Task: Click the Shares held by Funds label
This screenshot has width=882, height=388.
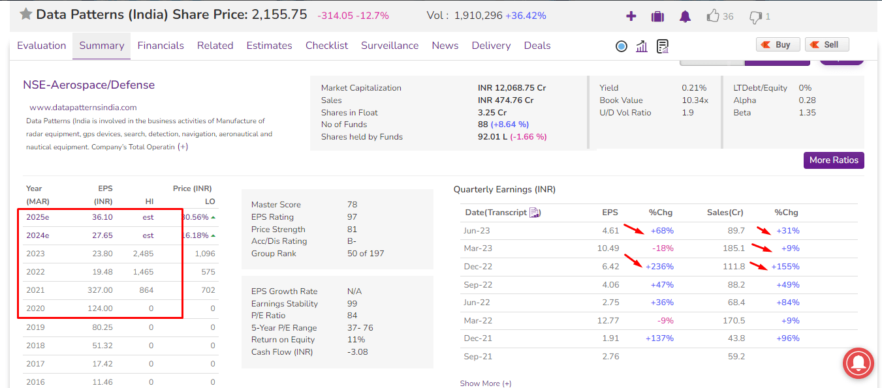Action: 362,137
